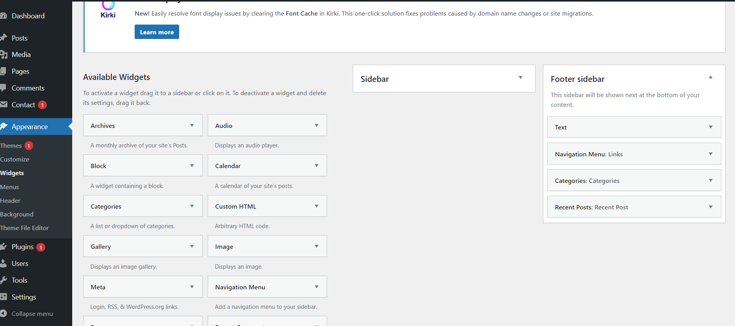
Task: Go to Customize under Appearance
Action: click(15, 159)
